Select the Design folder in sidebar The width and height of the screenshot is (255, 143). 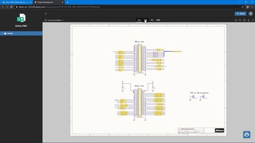click(21, 33)
